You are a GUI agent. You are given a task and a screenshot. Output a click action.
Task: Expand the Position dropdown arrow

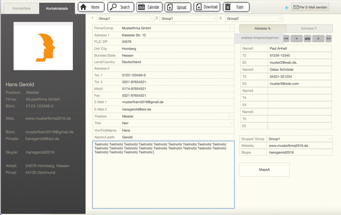point(231,116)
